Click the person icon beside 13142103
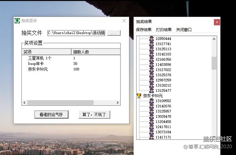Viewport: 236px width, 155px height. [151, 54]
